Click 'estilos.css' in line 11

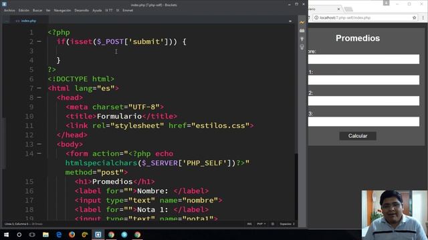[220, 126]
